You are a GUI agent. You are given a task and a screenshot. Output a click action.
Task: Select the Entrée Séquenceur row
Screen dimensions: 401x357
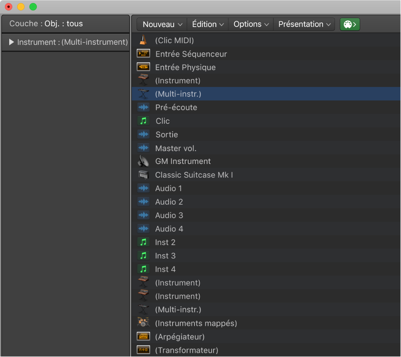tap(266, 54)
